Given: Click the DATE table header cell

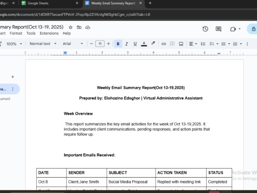Looking at the screenshot, I should pos(51,173).
